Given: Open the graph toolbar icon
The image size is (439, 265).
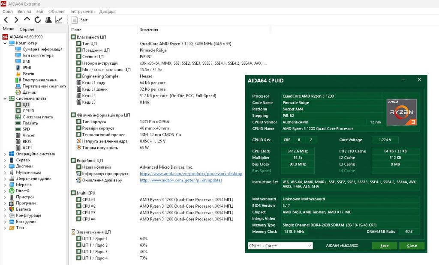Looking at the screenshot, I should point(59,20).
